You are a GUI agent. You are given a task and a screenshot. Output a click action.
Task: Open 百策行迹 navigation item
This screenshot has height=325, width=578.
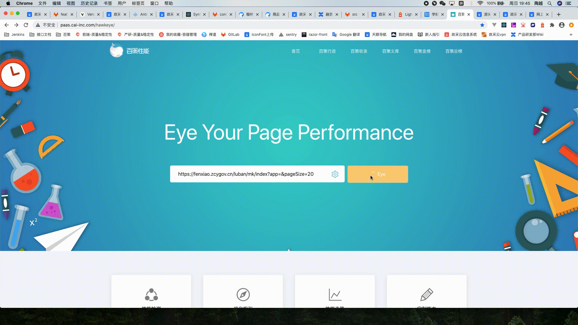327,51
